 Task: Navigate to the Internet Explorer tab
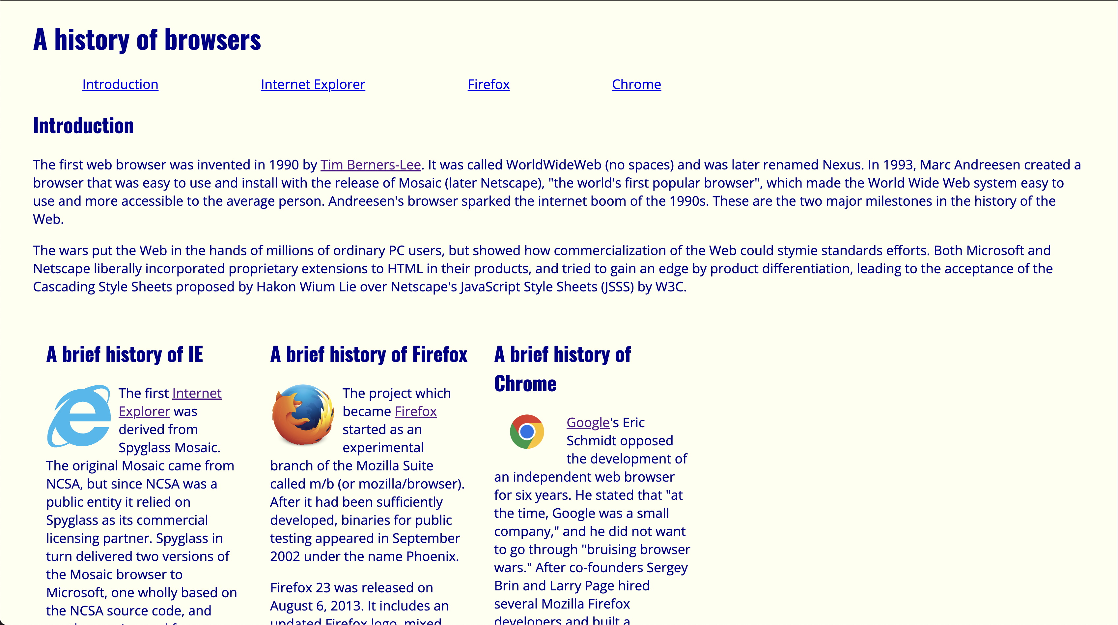[x=313, y=84]
